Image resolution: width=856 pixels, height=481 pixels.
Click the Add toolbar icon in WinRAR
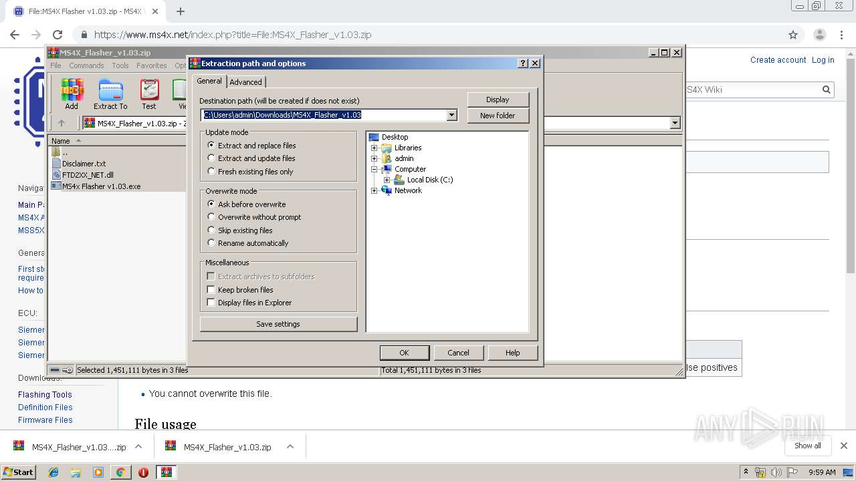tap(72, 94)
